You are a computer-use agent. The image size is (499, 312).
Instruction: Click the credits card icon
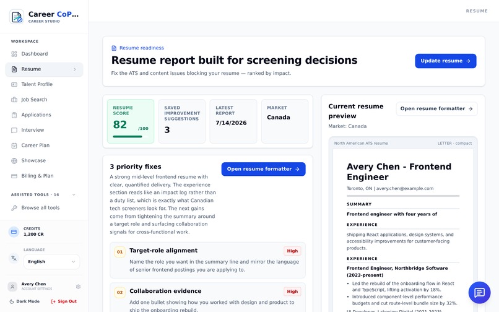tap(14, 232)
